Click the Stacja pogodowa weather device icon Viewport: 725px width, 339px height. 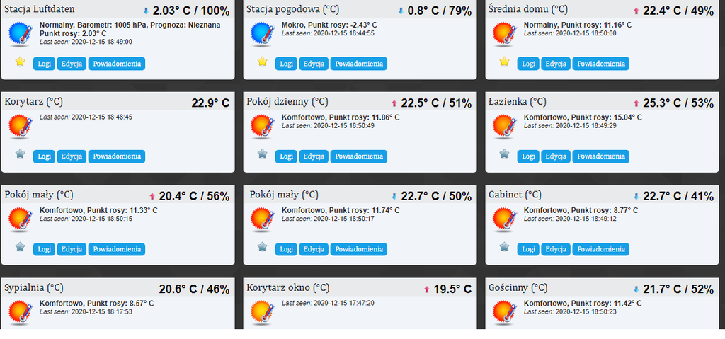(263, 34)
